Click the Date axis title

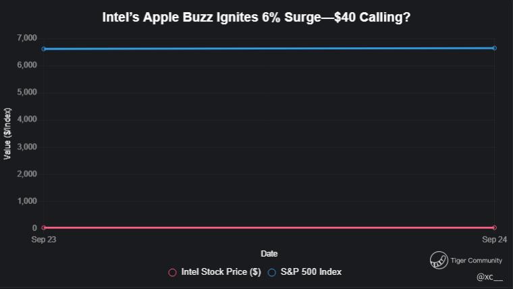(x=269, y=254)
